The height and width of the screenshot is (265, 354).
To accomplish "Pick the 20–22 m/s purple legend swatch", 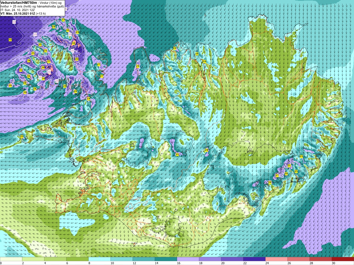I will tap(232, 259).
